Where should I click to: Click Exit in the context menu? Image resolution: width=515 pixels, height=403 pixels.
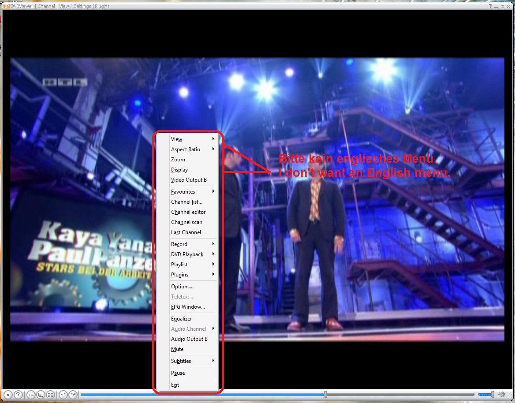pos(175,385)
